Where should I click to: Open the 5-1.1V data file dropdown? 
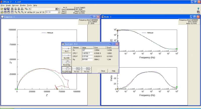[x=59, y=12]
